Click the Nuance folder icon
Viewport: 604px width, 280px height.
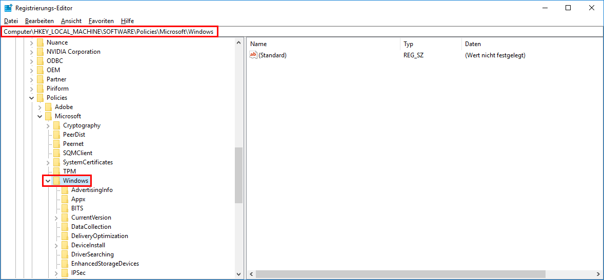40,42
